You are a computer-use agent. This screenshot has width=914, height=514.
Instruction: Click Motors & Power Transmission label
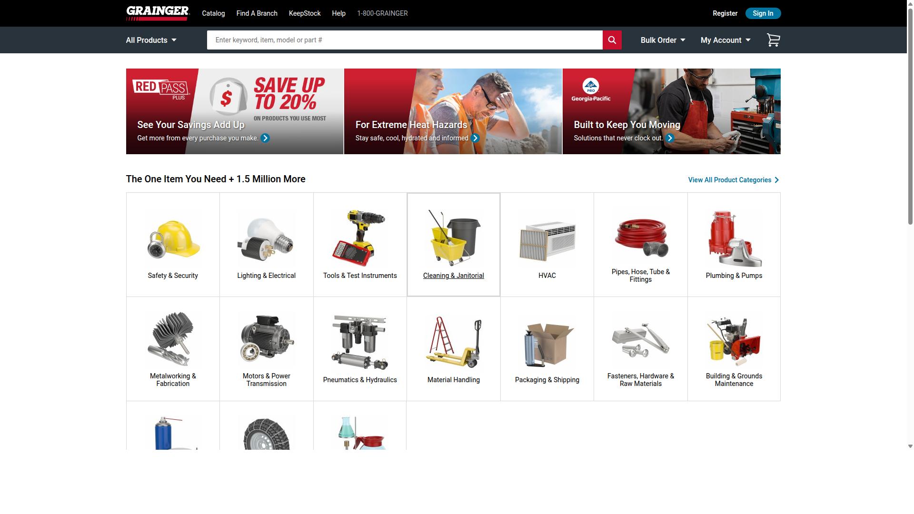(266, 380)
